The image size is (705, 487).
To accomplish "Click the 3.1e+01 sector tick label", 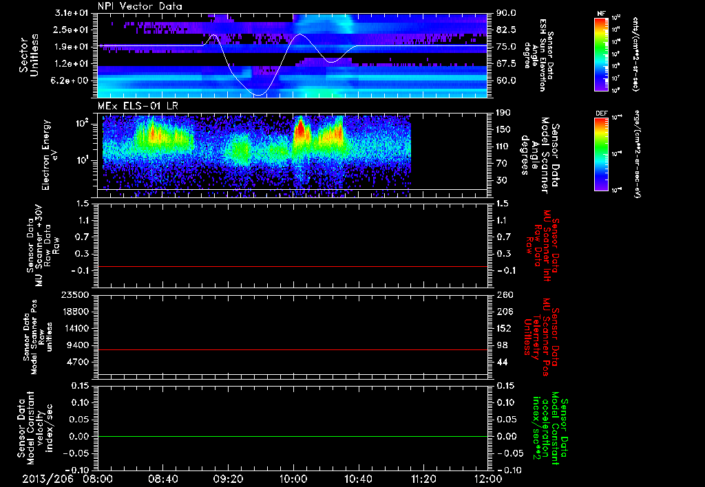I will click(x=73, y=13).
